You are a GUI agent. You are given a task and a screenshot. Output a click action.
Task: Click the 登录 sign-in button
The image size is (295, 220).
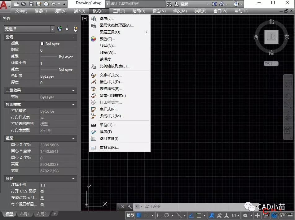(x=182, y=4)
